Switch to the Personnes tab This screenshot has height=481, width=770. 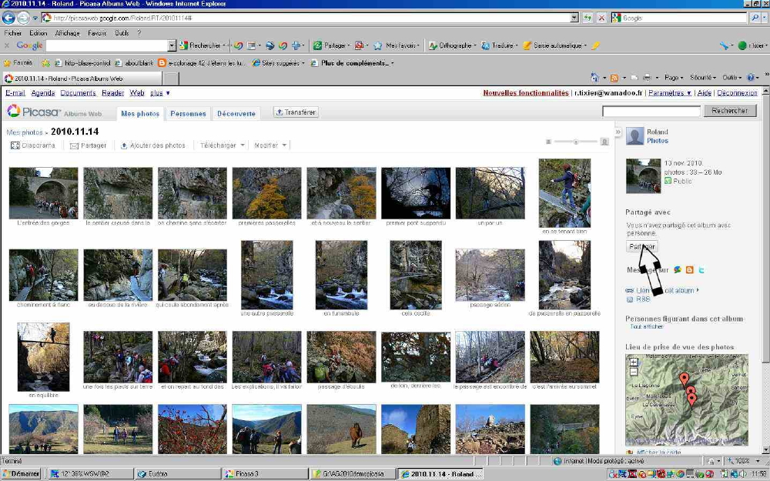[188, 113]
